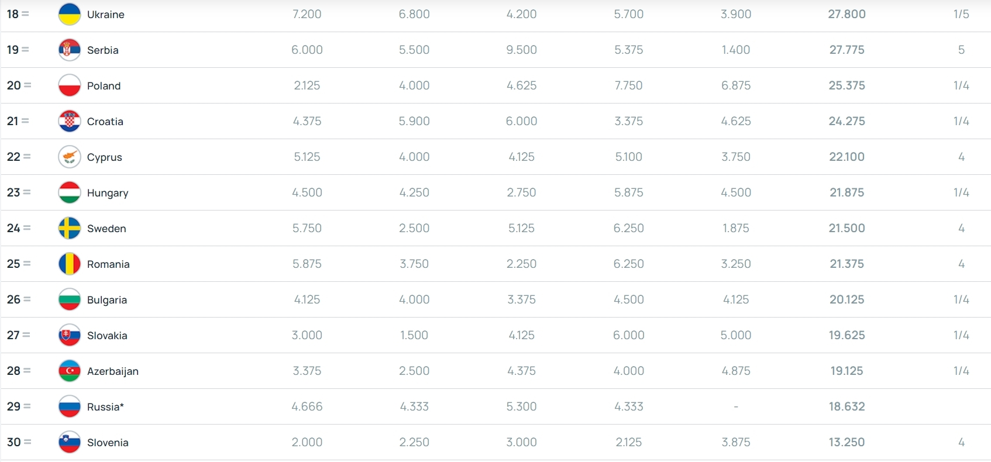This screenshot has height=462, width=991.
Task: Click the Serbia flag icon
Action: pyautogui.click(x=70, y=50)
